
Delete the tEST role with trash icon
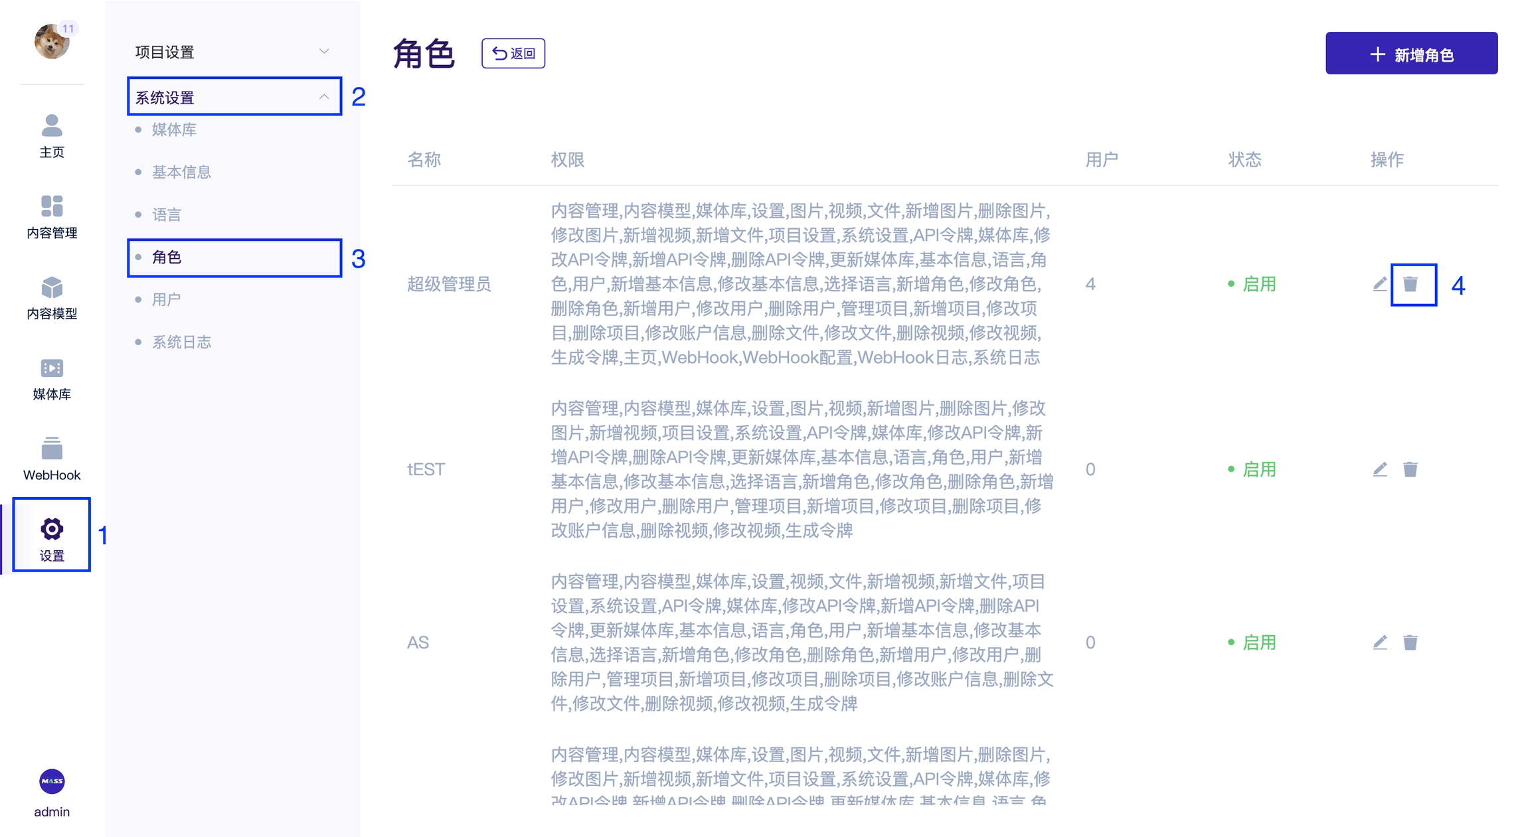[x=1410, y=469]
